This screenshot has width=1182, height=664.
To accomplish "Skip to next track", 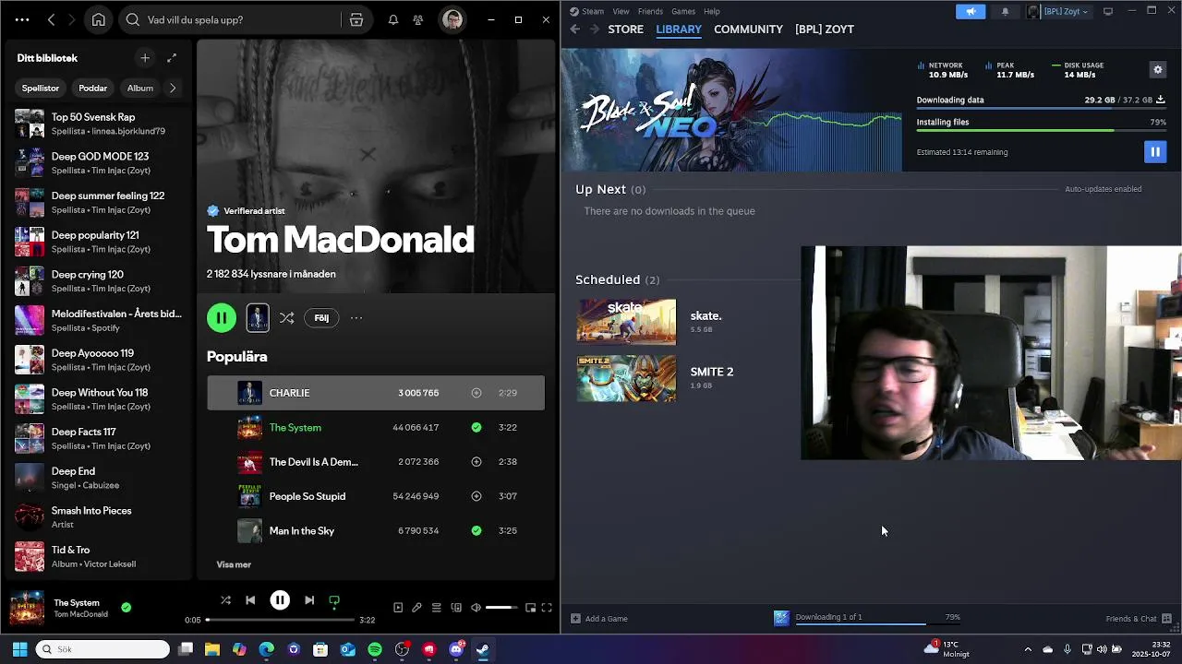I will (x=309, y=600).
